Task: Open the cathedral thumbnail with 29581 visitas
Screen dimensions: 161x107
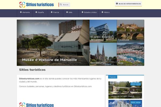Action: click(125, 104)
